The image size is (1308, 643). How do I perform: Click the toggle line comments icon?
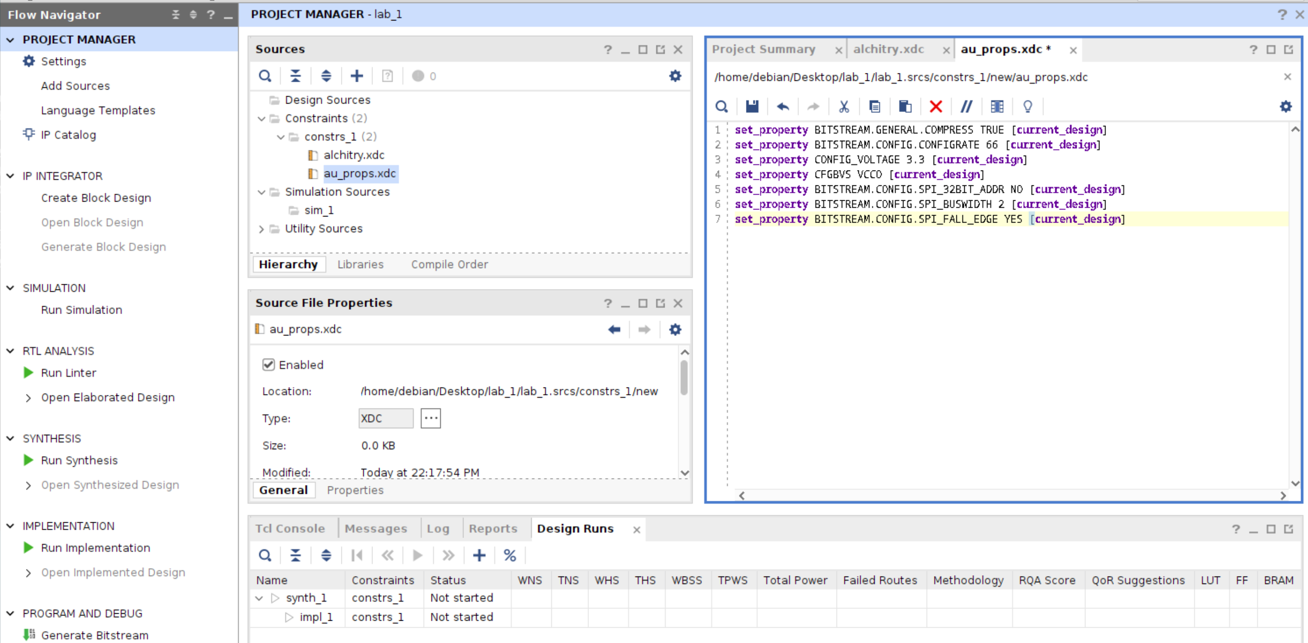966,106
